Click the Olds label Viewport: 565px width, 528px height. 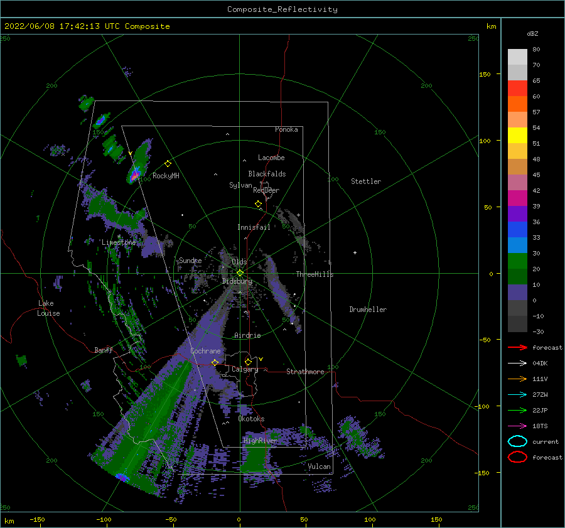pos(239,262)
